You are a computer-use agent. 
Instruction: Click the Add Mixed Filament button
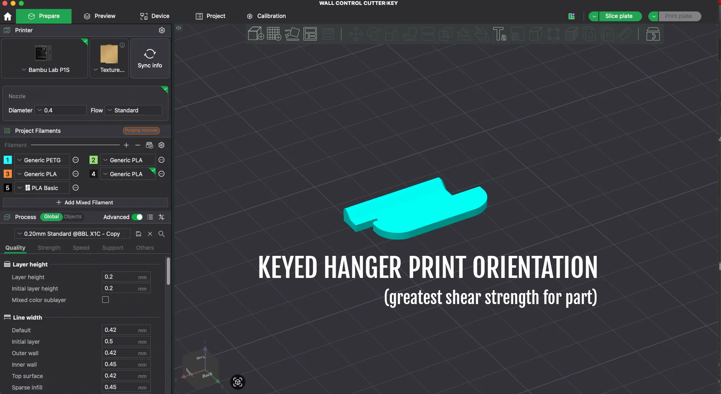(85, 202)
